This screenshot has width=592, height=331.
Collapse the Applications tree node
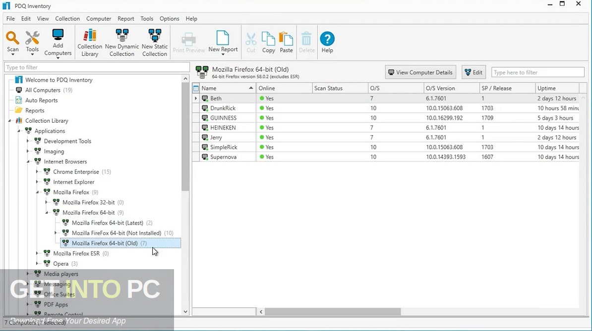coord(18,131)
